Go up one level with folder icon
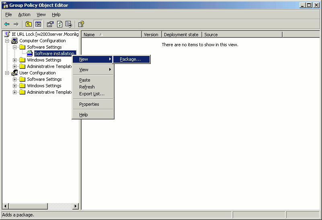 [29, 24]
